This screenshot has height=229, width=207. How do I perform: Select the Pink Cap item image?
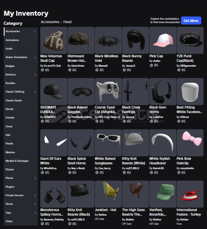163,40
